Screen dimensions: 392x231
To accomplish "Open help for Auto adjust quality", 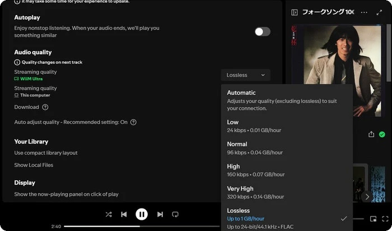I will [x=133, y=122].
